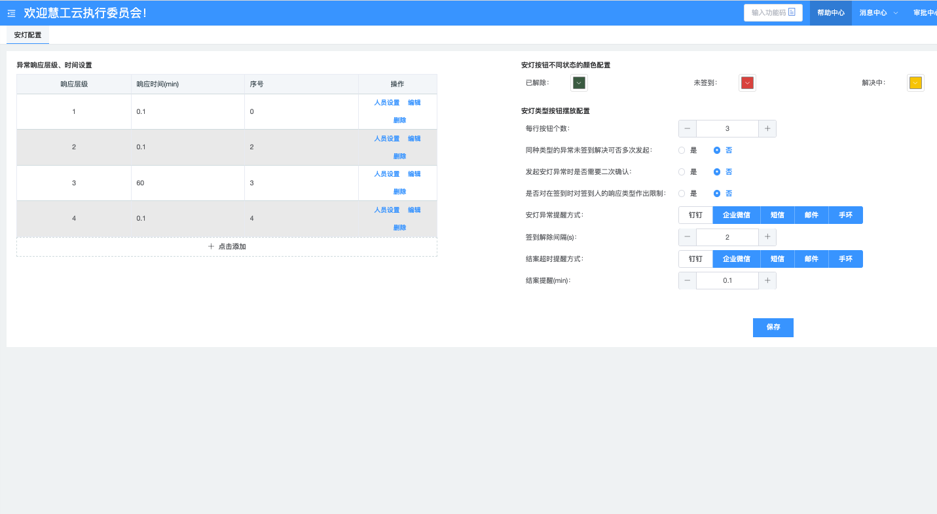Decrease 签到解除间隔(s) with minus button
Screen dimensions: 937x514
click(x=688, y=237)
